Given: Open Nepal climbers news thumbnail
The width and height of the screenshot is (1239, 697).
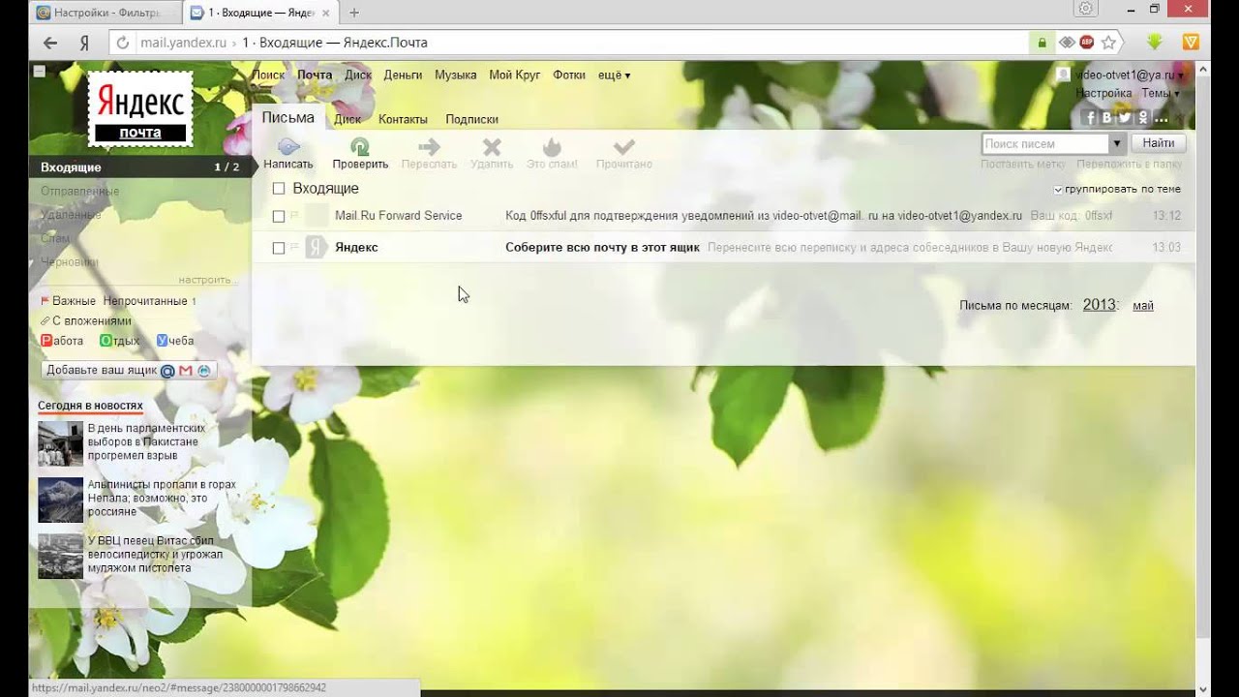Looking at the screenshot, I should pos(60,500).
